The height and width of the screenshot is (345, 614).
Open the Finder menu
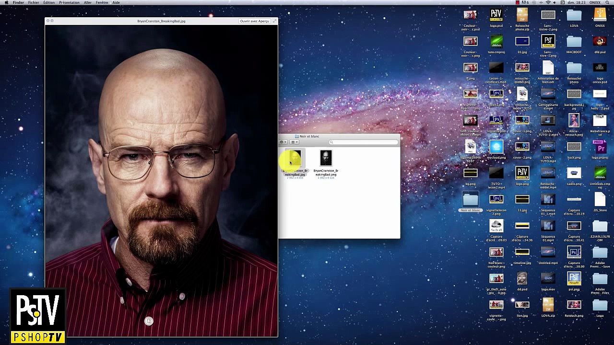(x=18, y=2)
